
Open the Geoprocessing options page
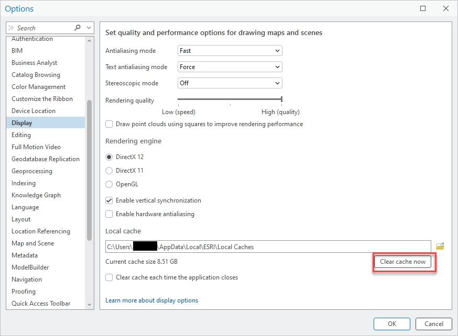32,171
